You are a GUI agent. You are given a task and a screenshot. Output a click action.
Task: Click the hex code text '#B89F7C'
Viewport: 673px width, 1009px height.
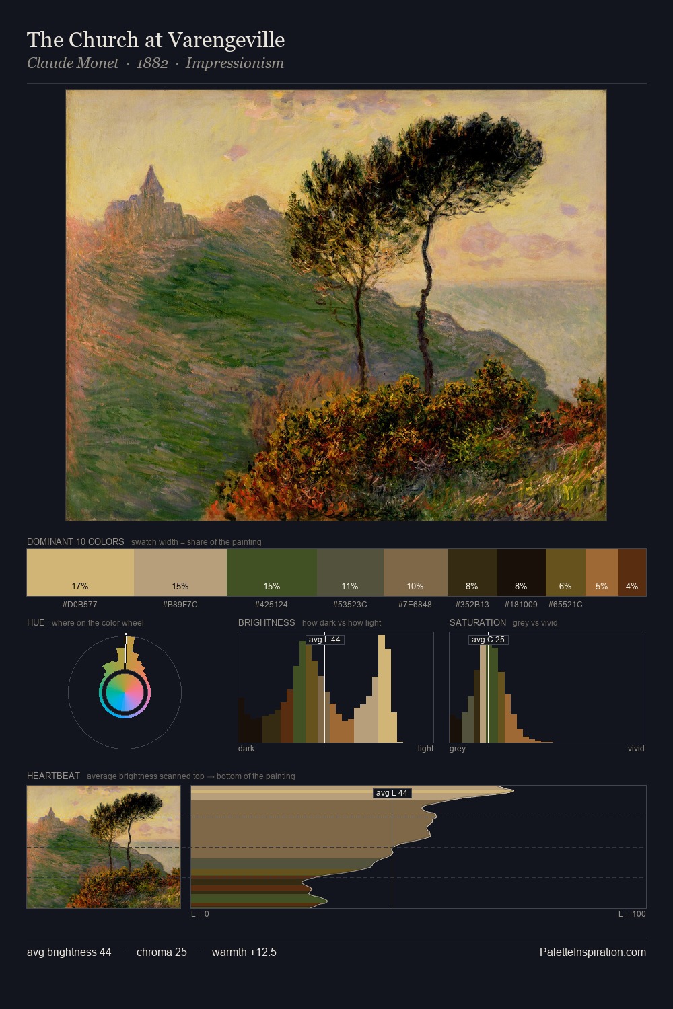tap(180, 604)
